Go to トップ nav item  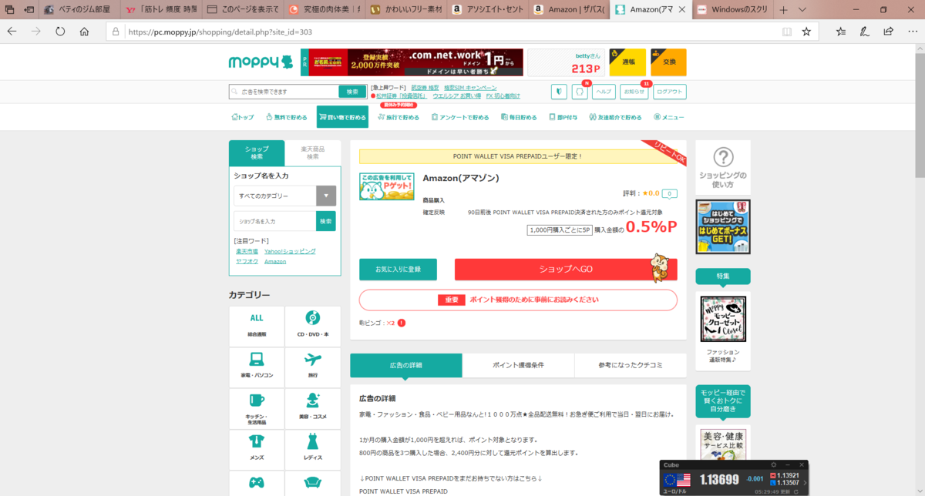[x=242, y=117]
